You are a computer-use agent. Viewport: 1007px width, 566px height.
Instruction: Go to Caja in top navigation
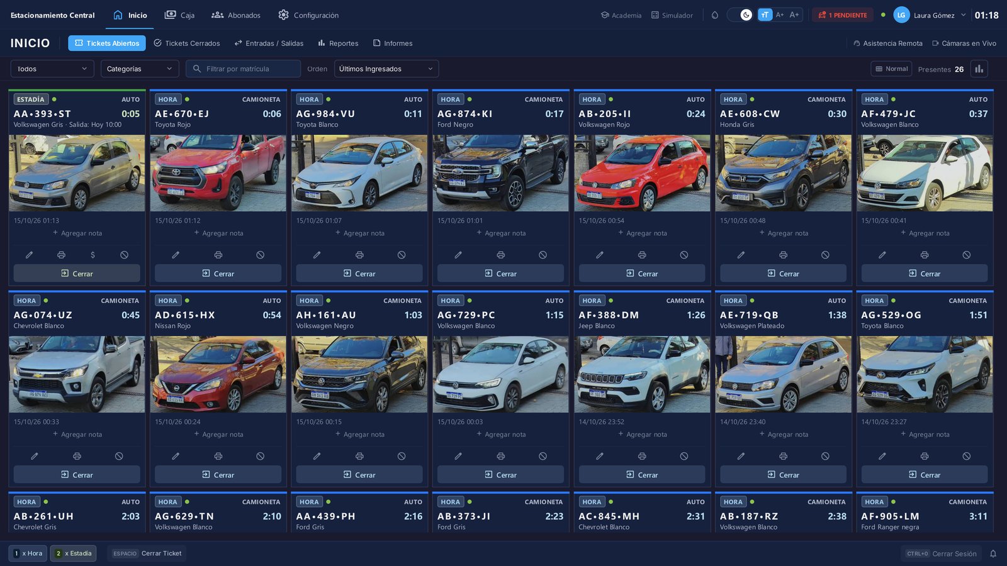tap(179, 15)
